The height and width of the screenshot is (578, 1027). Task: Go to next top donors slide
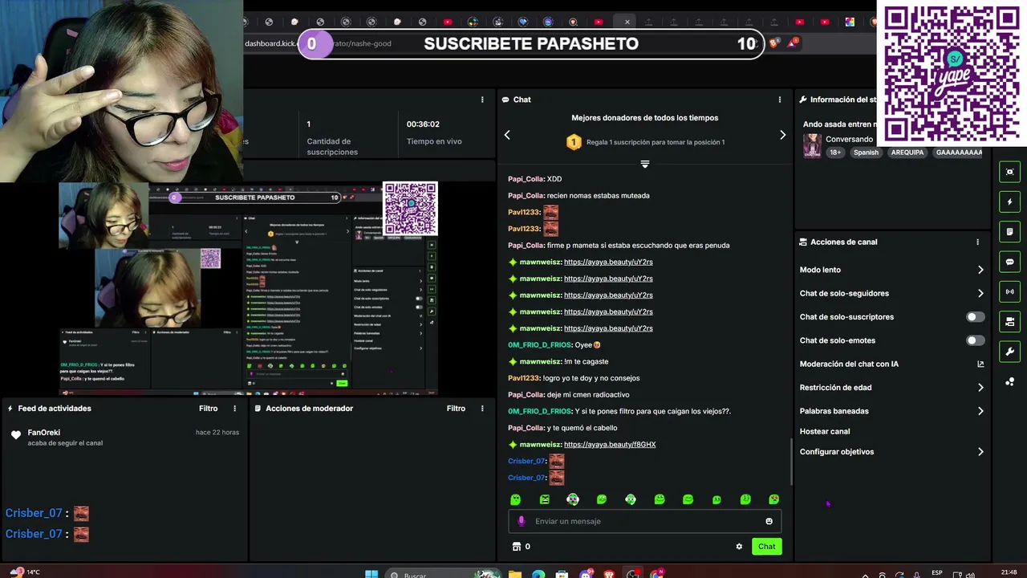(783, 135)
